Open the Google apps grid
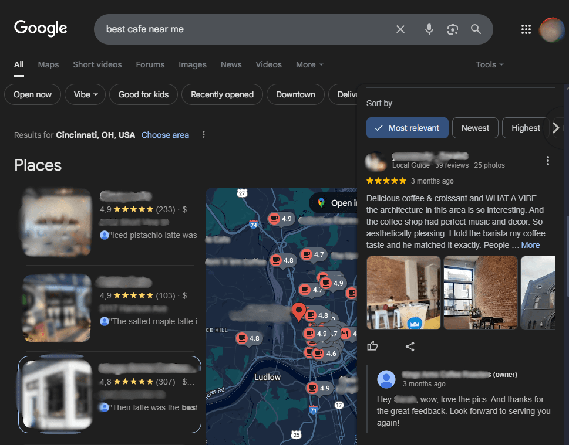This screenshot has height=445, width=569. (x=526, y=29)
